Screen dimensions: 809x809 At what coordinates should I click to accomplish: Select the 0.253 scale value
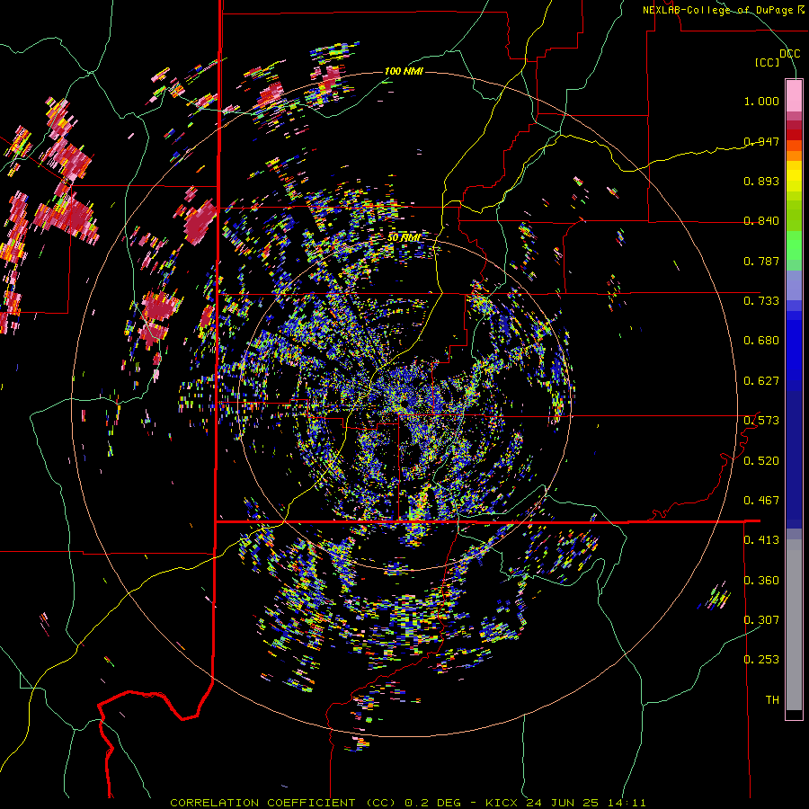(x=761, y=660)
